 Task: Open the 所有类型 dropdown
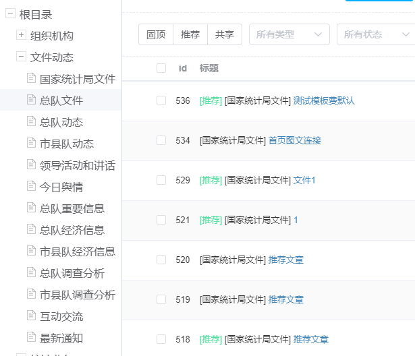[289, 34]
